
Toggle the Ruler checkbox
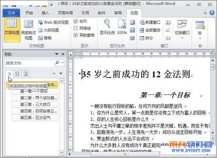tap(80, 21)
